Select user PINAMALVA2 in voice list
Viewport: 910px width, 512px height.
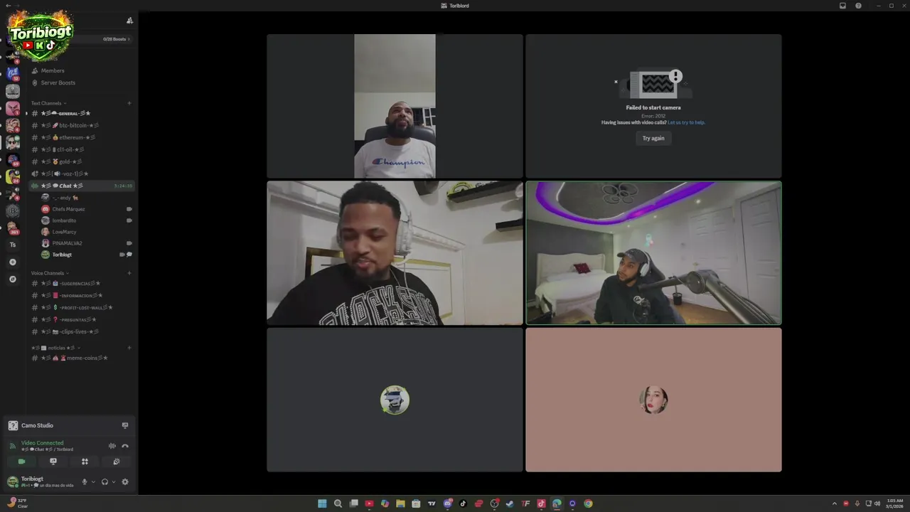tap(86, 243)
